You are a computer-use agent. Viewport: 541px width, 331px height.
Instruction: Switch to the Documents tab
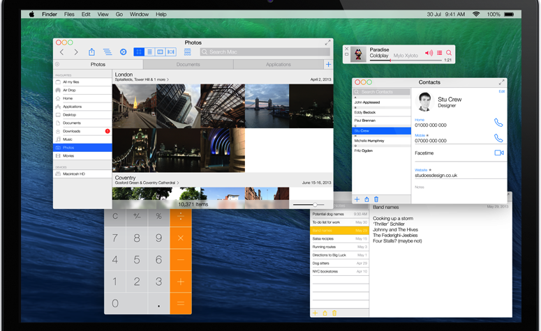coord(188,65)
